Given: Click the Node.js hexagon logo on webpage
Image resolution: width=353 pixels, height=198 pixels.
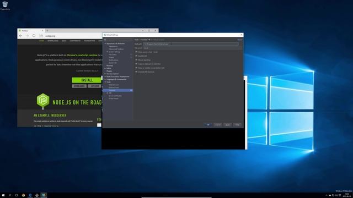Looking at the screenshot, I should [43, 100].
